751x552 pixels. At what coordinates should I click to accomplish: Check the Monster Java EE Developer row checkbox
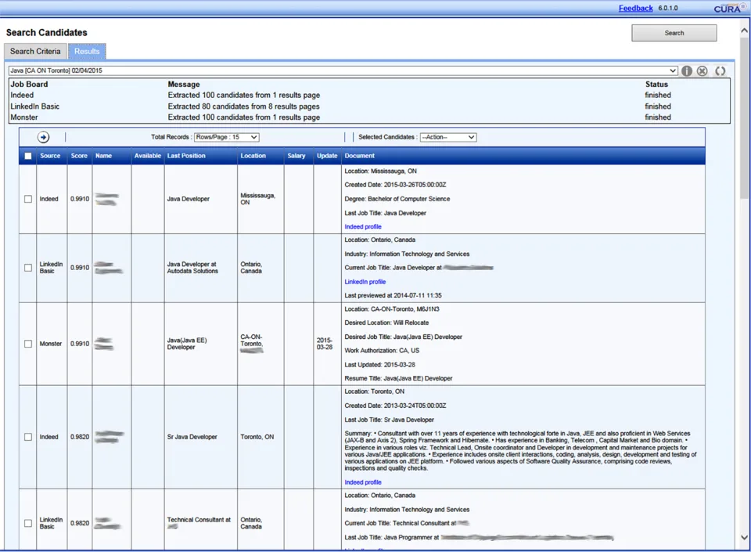pos(28,344)
